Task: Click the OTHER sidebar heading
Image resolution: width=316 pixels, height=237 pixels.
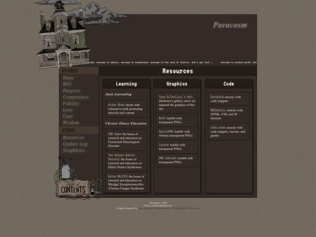Action: click(68, 130)
